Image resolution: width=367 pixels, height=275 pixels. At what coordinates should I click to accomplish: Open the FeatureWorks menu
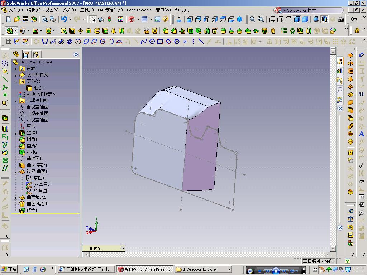point(139,10)
